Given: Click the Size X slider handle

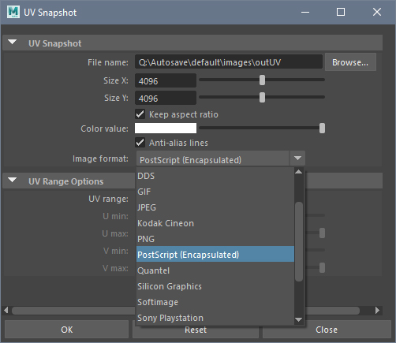Looking at the screenshot, I should coord(262,80).
